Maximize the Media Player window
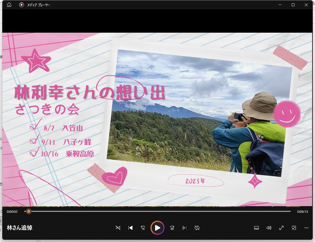 [293, 5]
